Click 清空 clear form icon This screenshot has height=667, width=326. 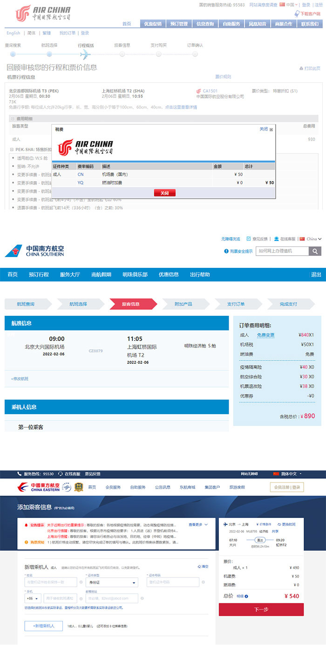click(x=203, y=567)
